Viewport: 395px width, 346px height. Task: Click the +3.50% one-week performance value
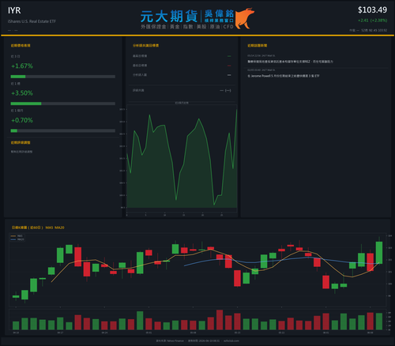[22, 93]
